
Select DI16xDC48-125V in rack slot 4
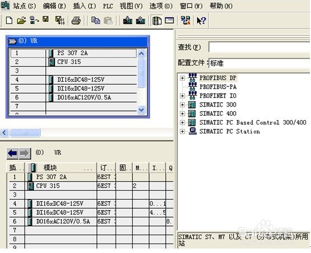tap(73, 80)
